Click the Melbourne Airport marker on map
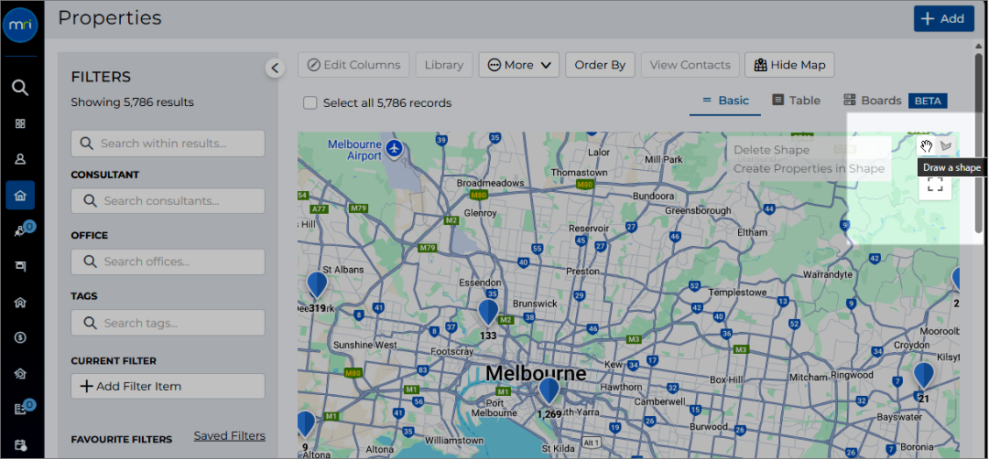Screen dimensions: 989x459 point(394,150)
